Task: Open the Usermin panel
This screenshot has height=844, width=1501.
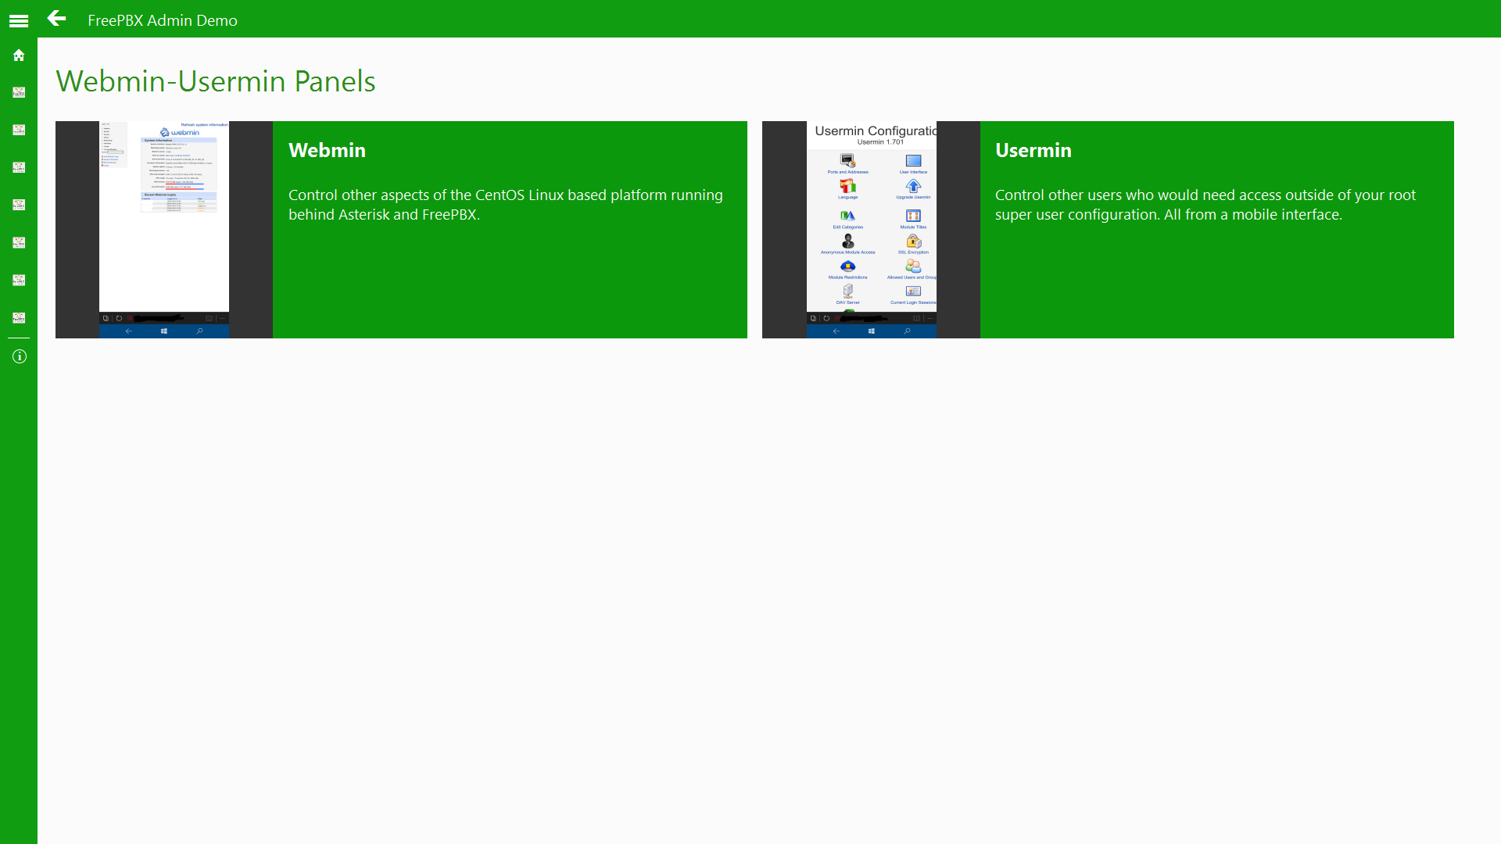Action: (1216, 229)
